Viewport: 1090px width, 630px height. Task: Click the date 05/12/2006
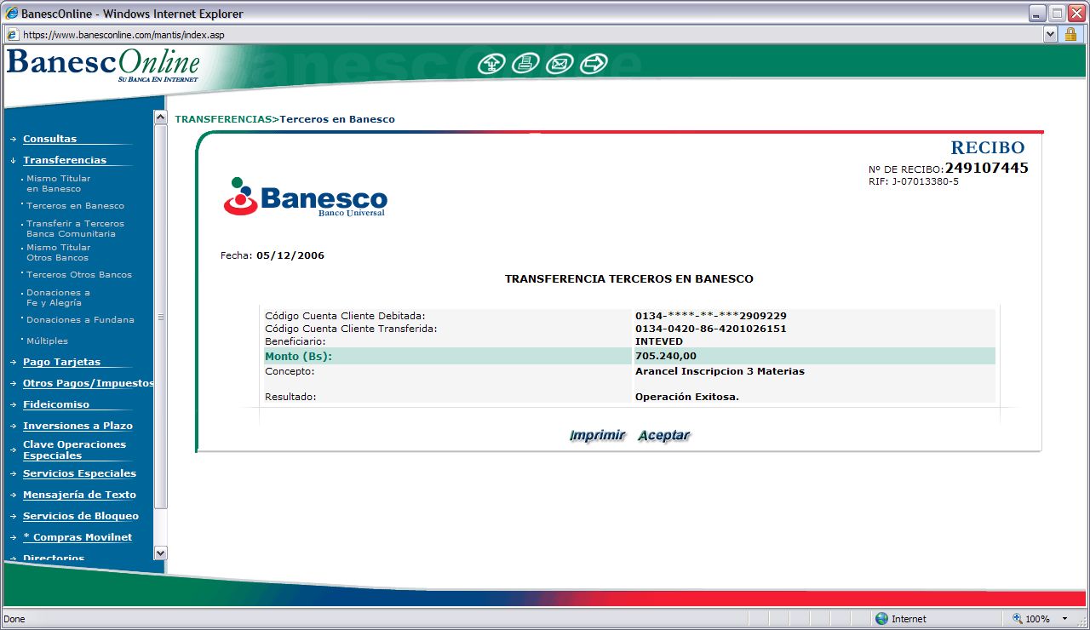pos(290,255)
